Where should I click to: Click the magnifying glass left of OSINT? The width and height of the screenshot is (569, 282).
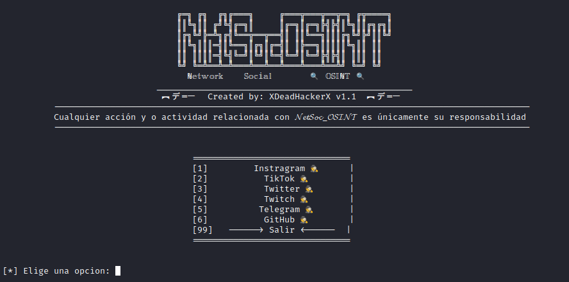pyautogui.click(x=314, y=76)
